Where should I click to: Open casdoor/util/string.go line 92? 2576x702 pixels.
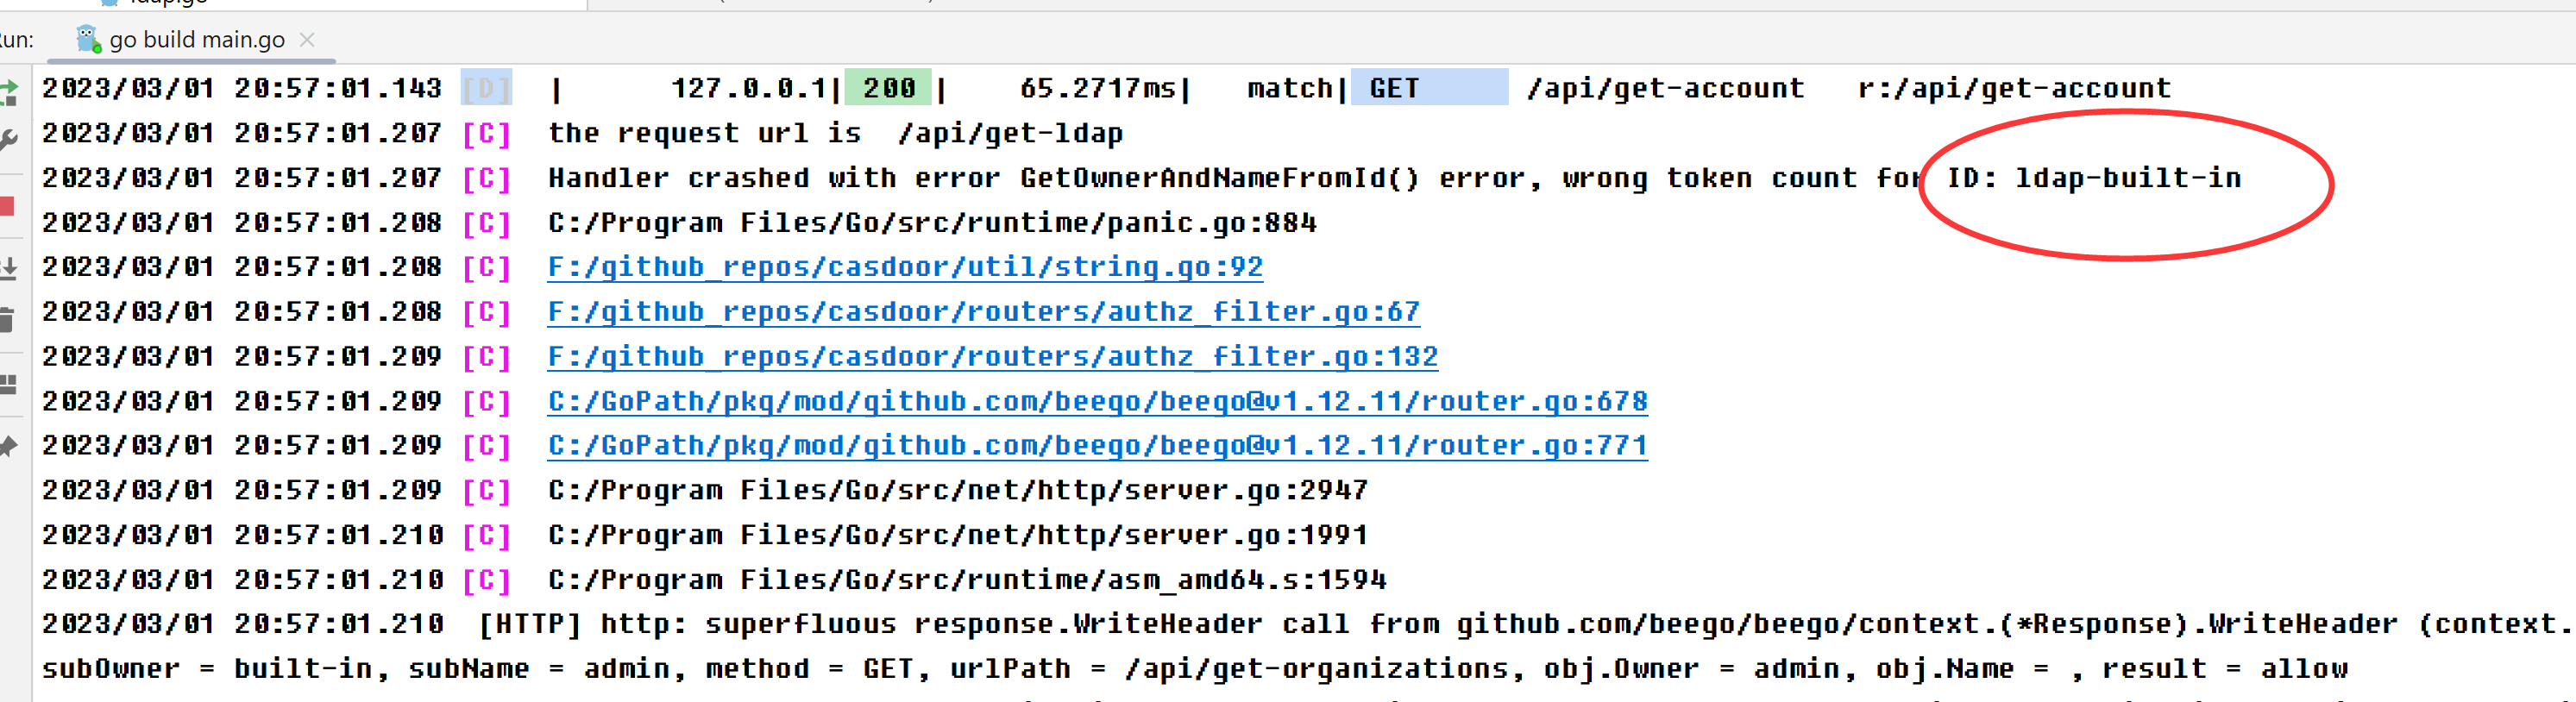point(905,266)
